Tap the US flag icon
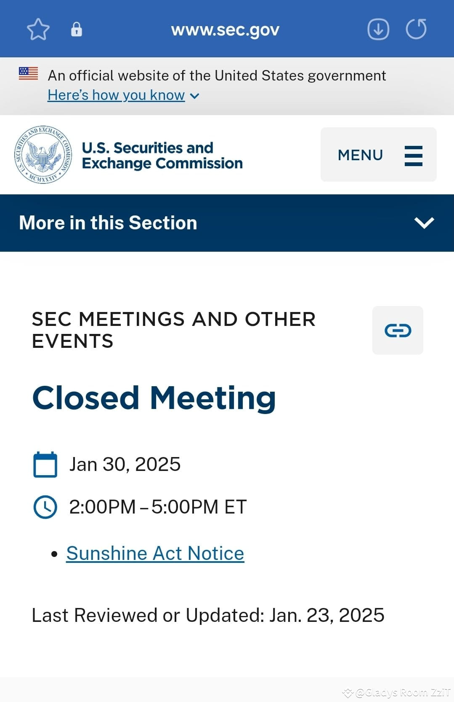This screenshot has height=702, width=454. [28, 73]
